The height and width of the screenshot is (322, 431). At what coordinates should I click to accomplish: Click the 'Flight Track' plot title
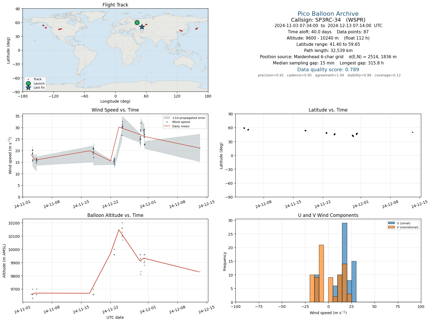[115, 5]
